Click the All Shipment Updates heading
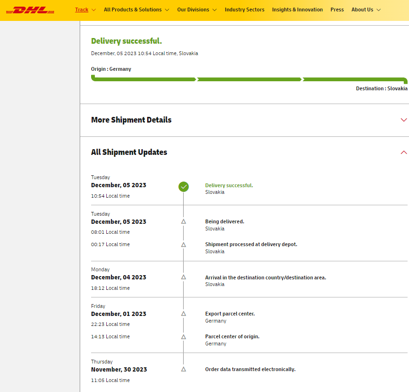The height and width of the screenshot is (392, 409). point(129,153)
